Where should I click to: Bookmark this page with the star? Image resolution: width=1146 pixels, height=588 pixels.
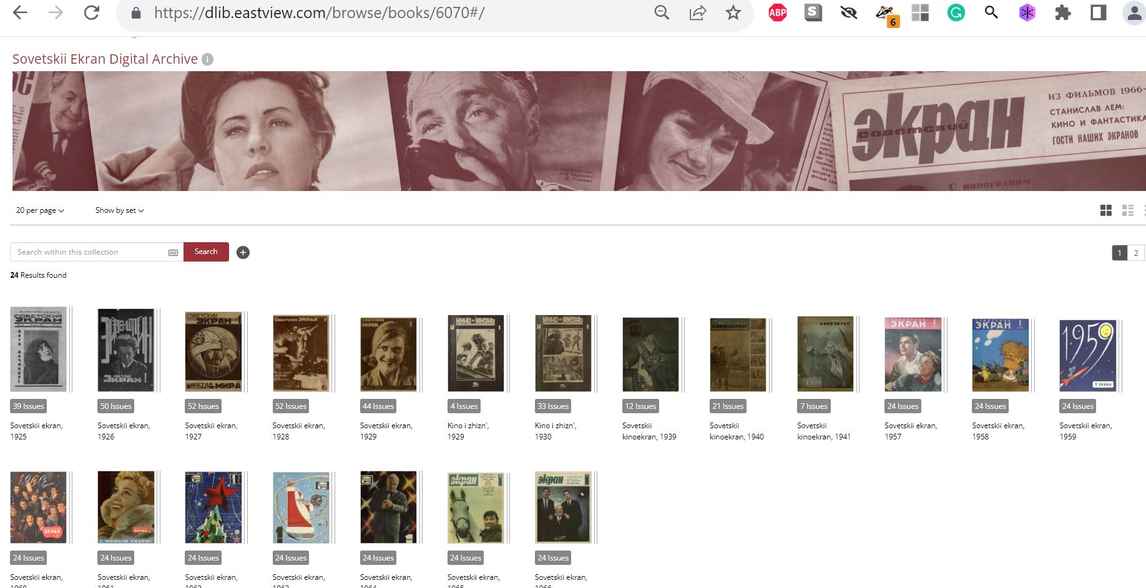click(x=733, y=12)
